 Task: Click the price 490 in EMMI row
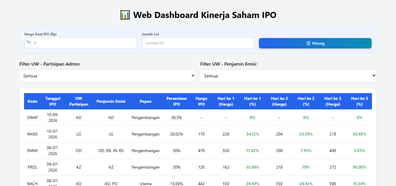[333, 151]
